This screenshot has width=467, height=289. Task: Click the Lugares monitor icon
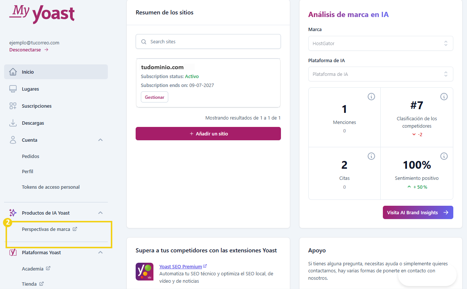coord(13,89)
